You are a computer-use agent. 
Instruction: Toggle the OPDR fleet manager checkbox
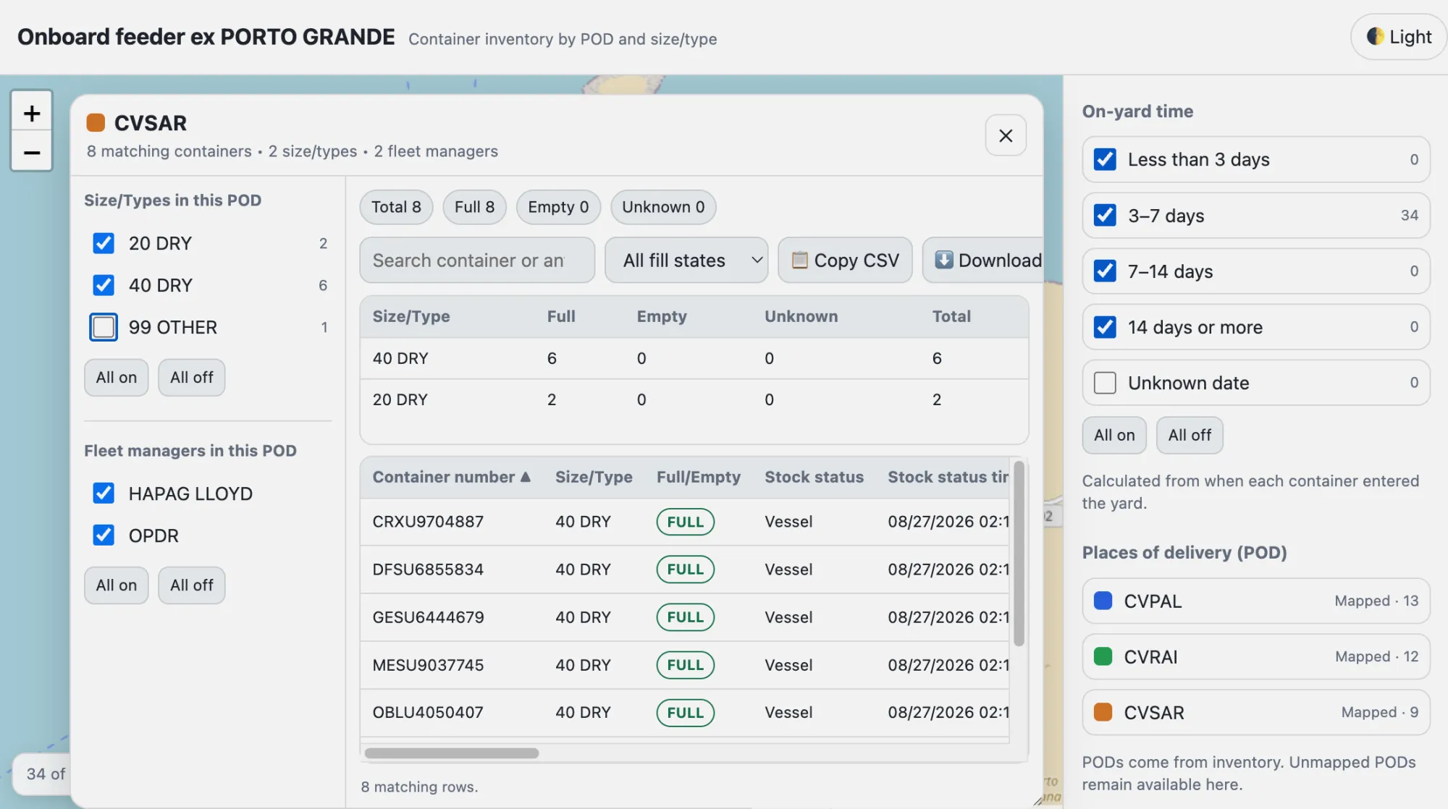(x=104, y=535)
